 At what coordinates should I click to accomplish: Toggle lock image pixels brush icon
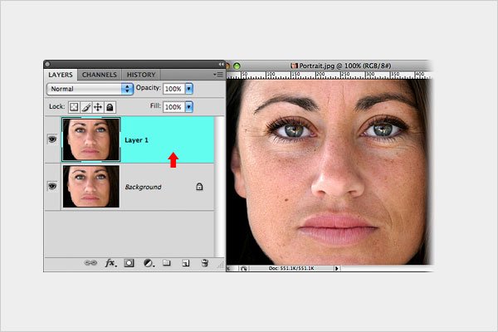(85, 107)
